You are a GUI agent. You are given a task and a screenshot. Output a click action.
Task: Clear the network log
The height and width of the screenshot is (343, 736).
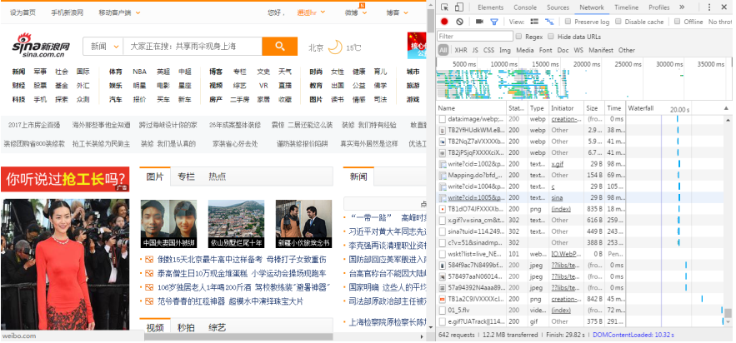pos(459,22)
